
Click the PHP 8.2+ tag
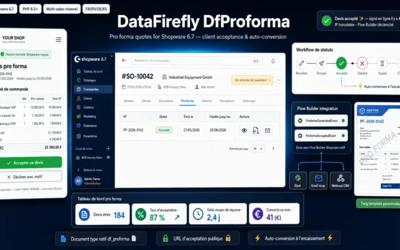point(30,9)
